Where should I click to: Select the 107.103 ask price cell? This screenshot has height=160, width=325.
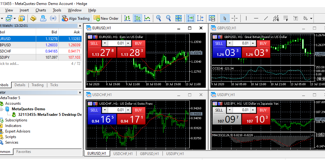point(70,57)
